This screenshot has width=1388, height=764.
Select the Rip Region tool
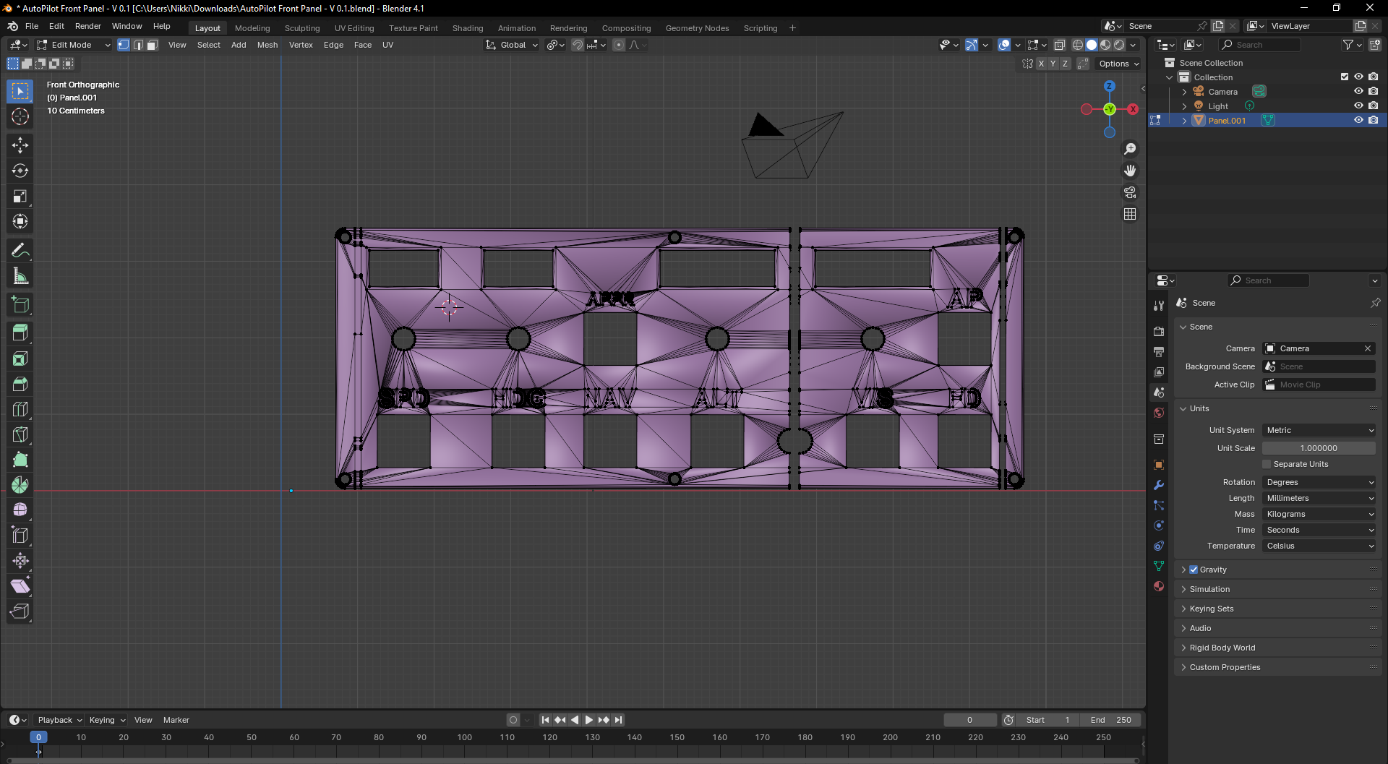(x=20, y=611)
